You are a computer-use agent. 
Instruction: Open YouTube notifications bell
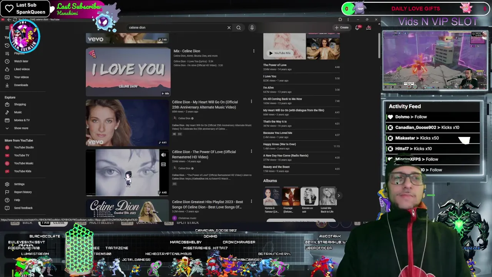[x=357, y=28]
